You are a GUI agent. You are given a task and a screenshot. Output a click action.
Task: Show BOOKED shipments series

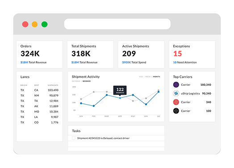[87, 81]
